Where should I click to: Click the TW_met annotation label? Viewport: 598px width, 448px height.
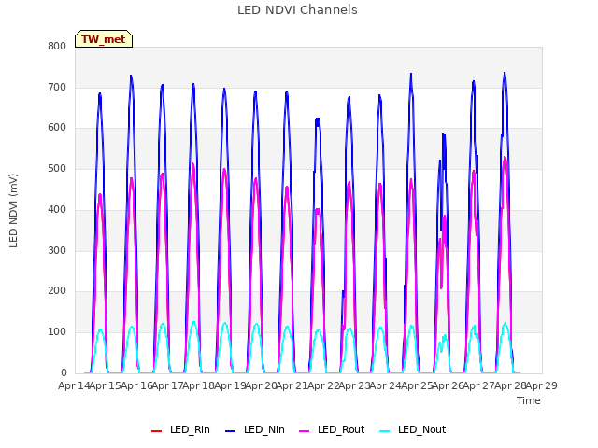[x=104, y=39]
